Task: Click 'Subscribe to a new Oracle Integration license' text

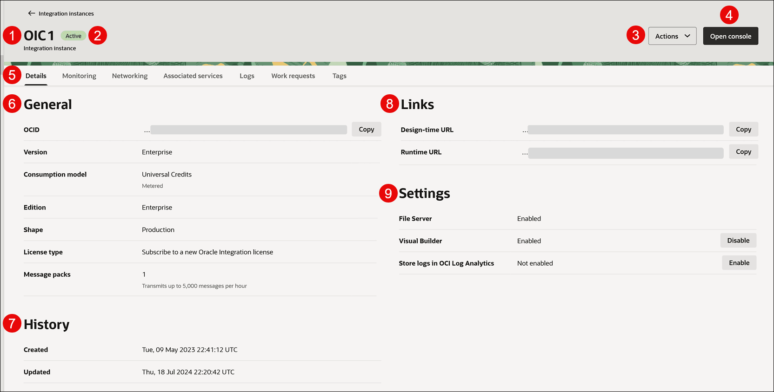Action: (207, 252)
